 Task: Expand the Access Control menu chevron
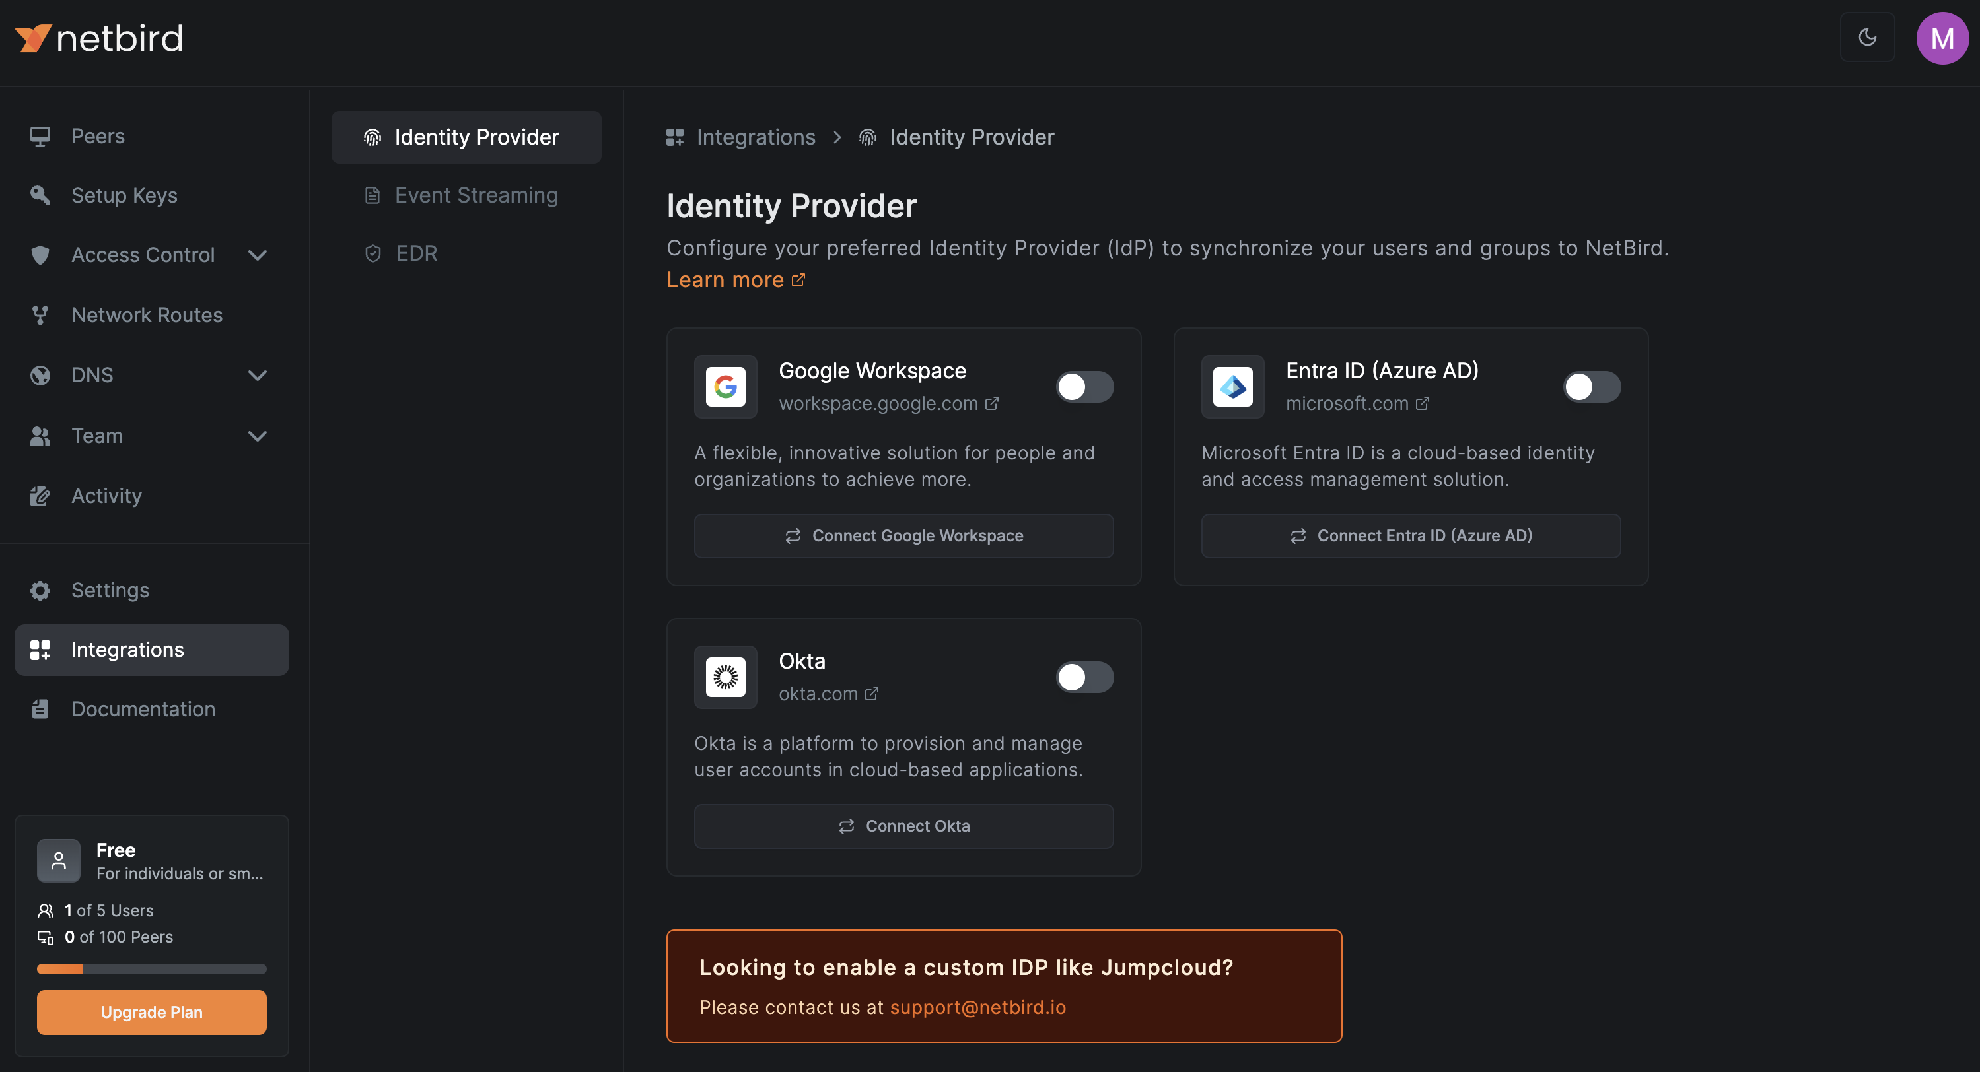tap(258, 255)
